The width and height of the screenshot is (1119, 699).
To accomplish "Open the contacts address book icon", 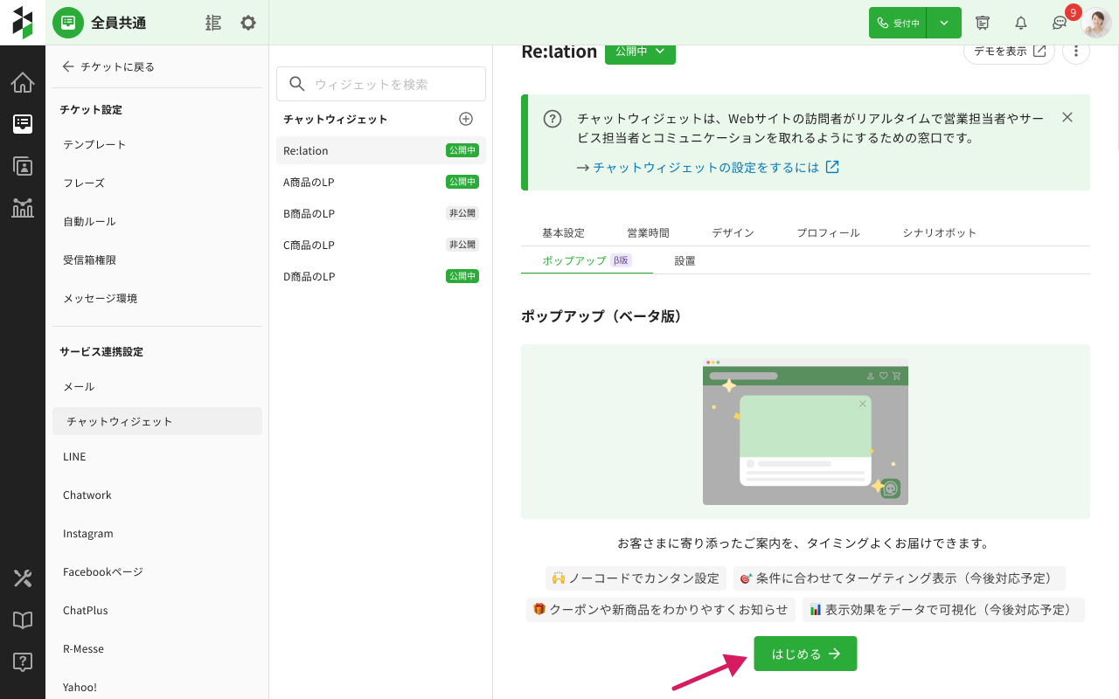I will tap(23, 165).
